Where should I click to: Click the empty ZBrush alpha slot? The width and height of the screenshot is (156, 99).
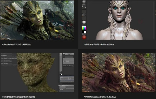click(x=84, y=12)
